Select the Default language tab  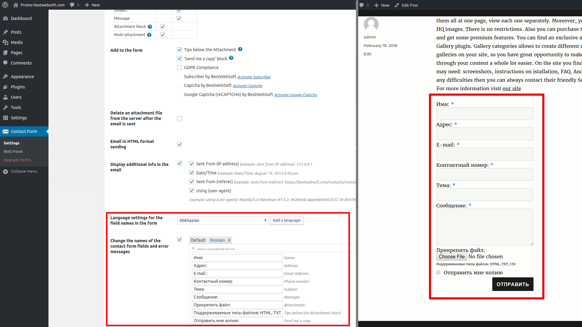pyautogui.click(x=198, y=240)
